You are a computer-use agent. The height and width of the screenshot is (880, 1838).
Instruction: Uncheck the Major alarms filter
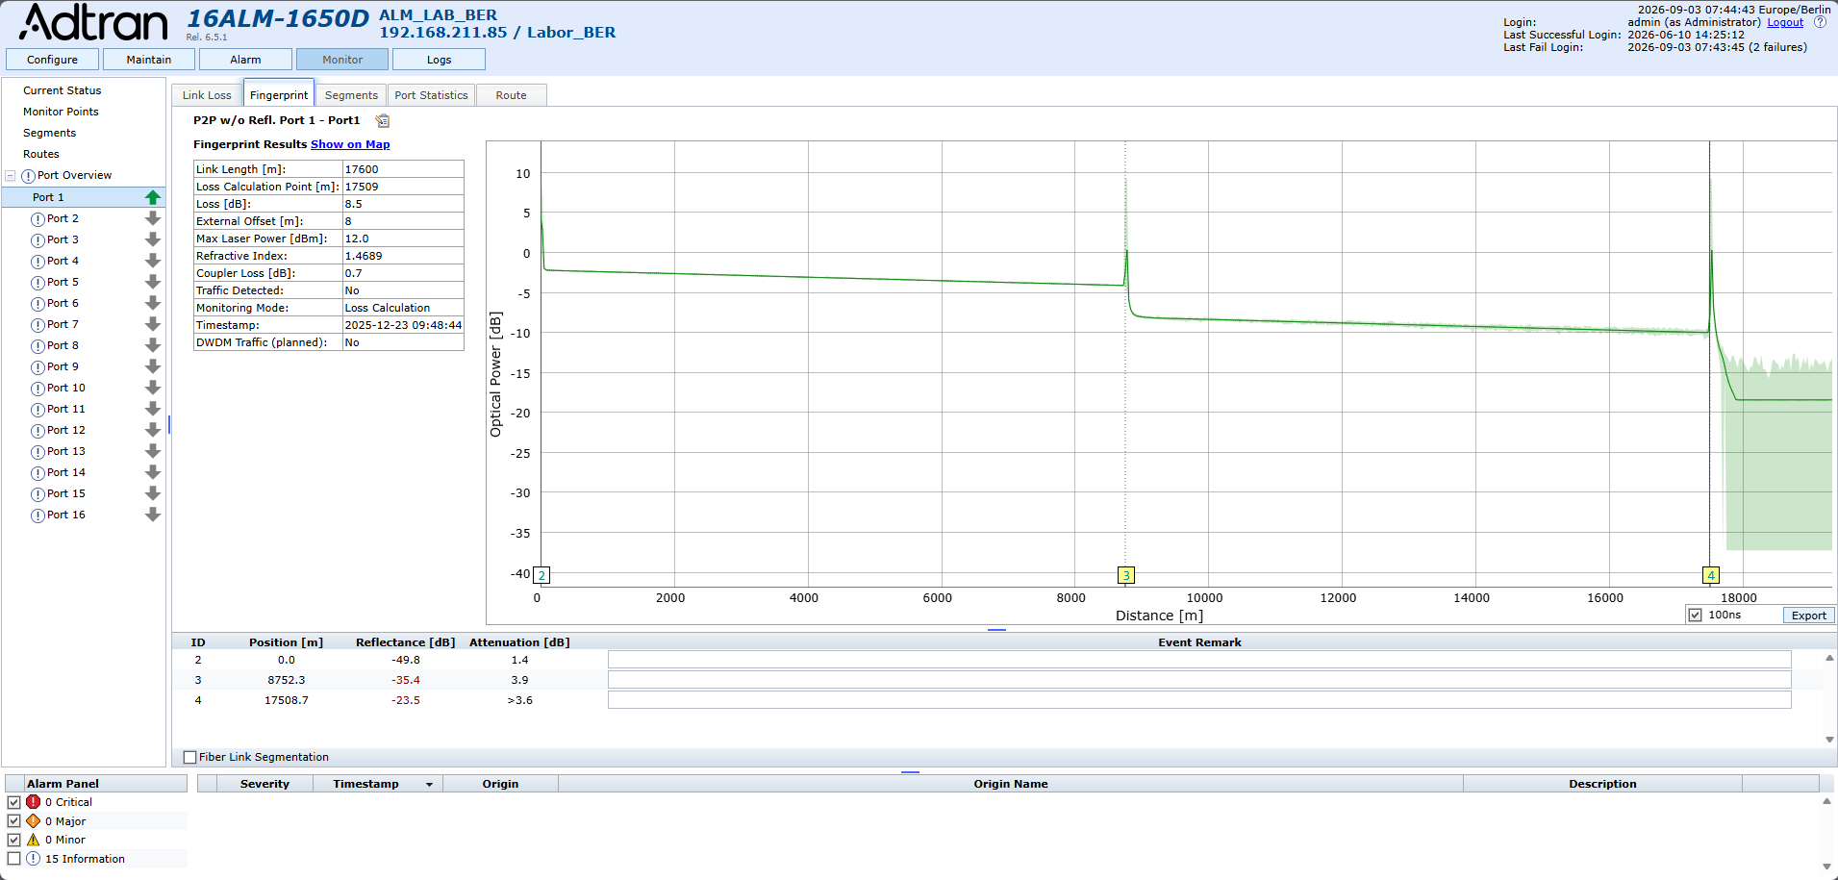13,821
